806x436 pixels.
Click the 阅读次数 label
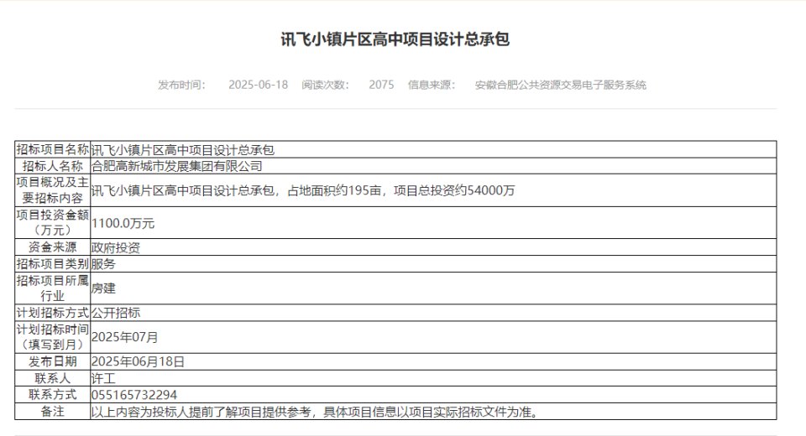pyautogui.click(x=326, y=85)
